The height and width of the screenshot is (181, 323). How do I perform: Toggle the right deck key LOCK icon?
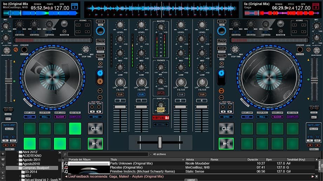pyautogui.click(x=308, y=50)
